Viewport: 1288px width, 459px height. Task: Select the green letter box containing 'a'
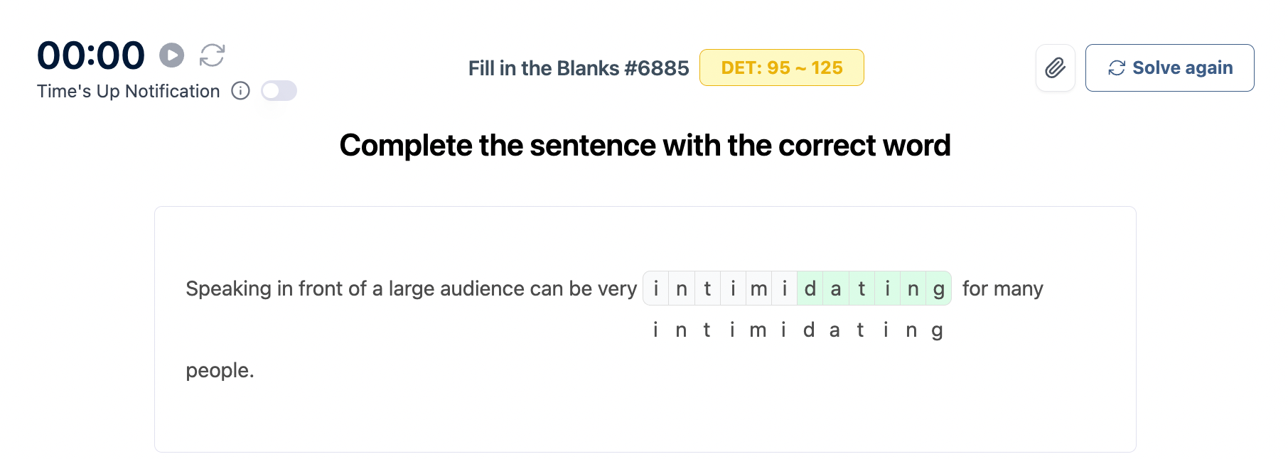tap(836, 288)
